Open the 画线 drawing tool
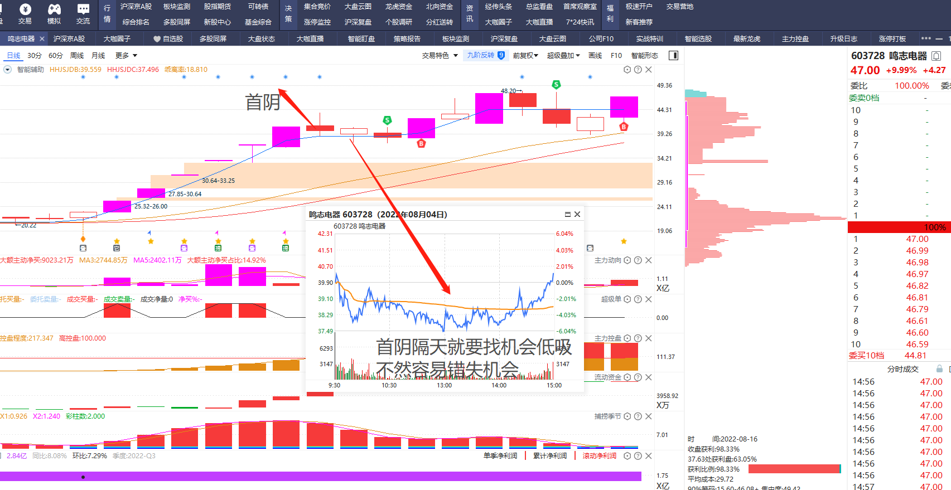 pos(595,56)
